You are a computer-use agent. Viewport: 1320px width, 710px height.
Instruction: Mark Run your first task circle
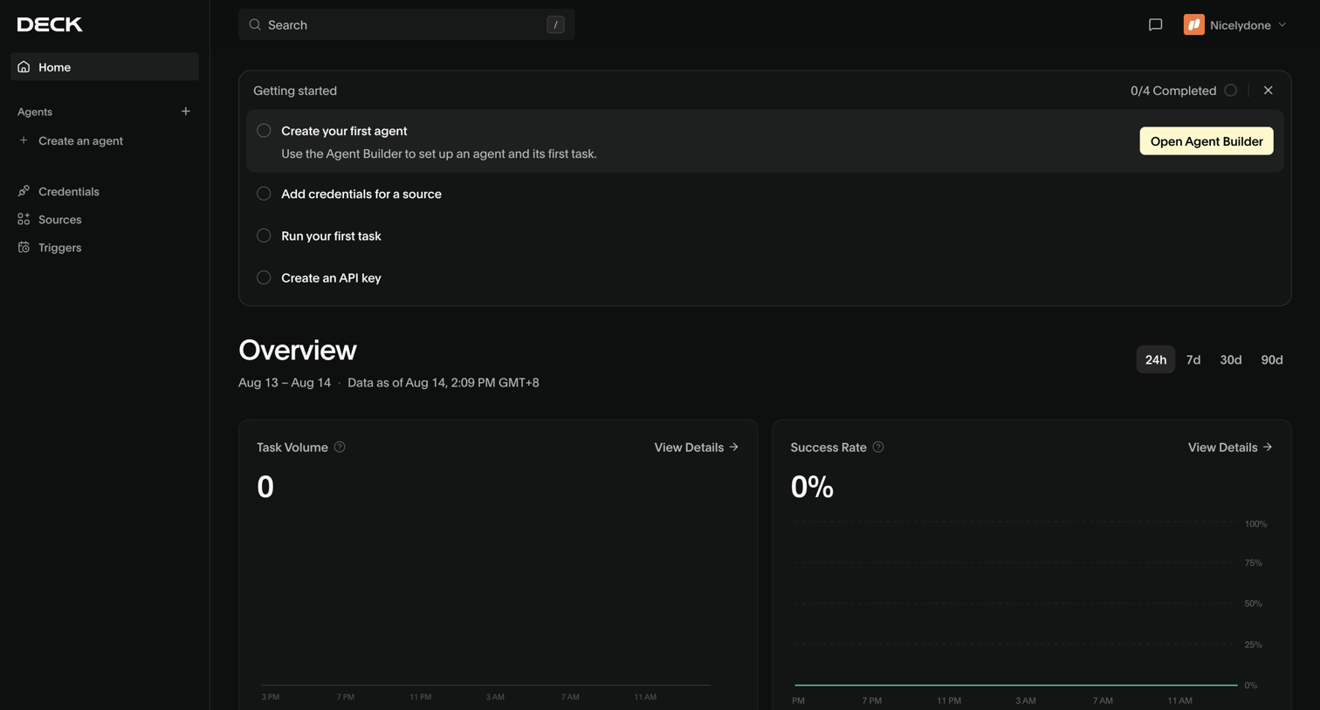click(x=264, y=236)
